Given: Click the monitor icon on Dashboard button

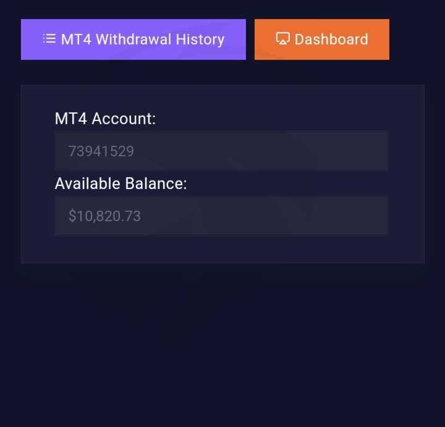Looking at the screenshot, I should (x=282, y=38).
